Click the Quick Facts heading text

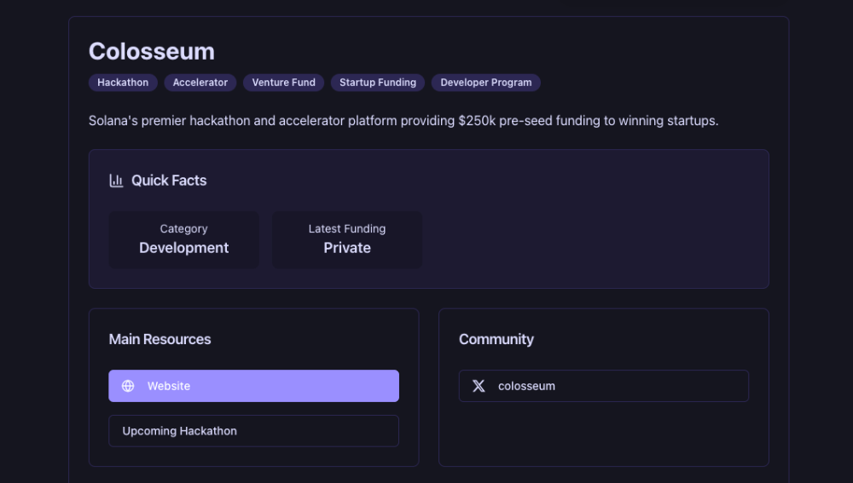(169, 181)
